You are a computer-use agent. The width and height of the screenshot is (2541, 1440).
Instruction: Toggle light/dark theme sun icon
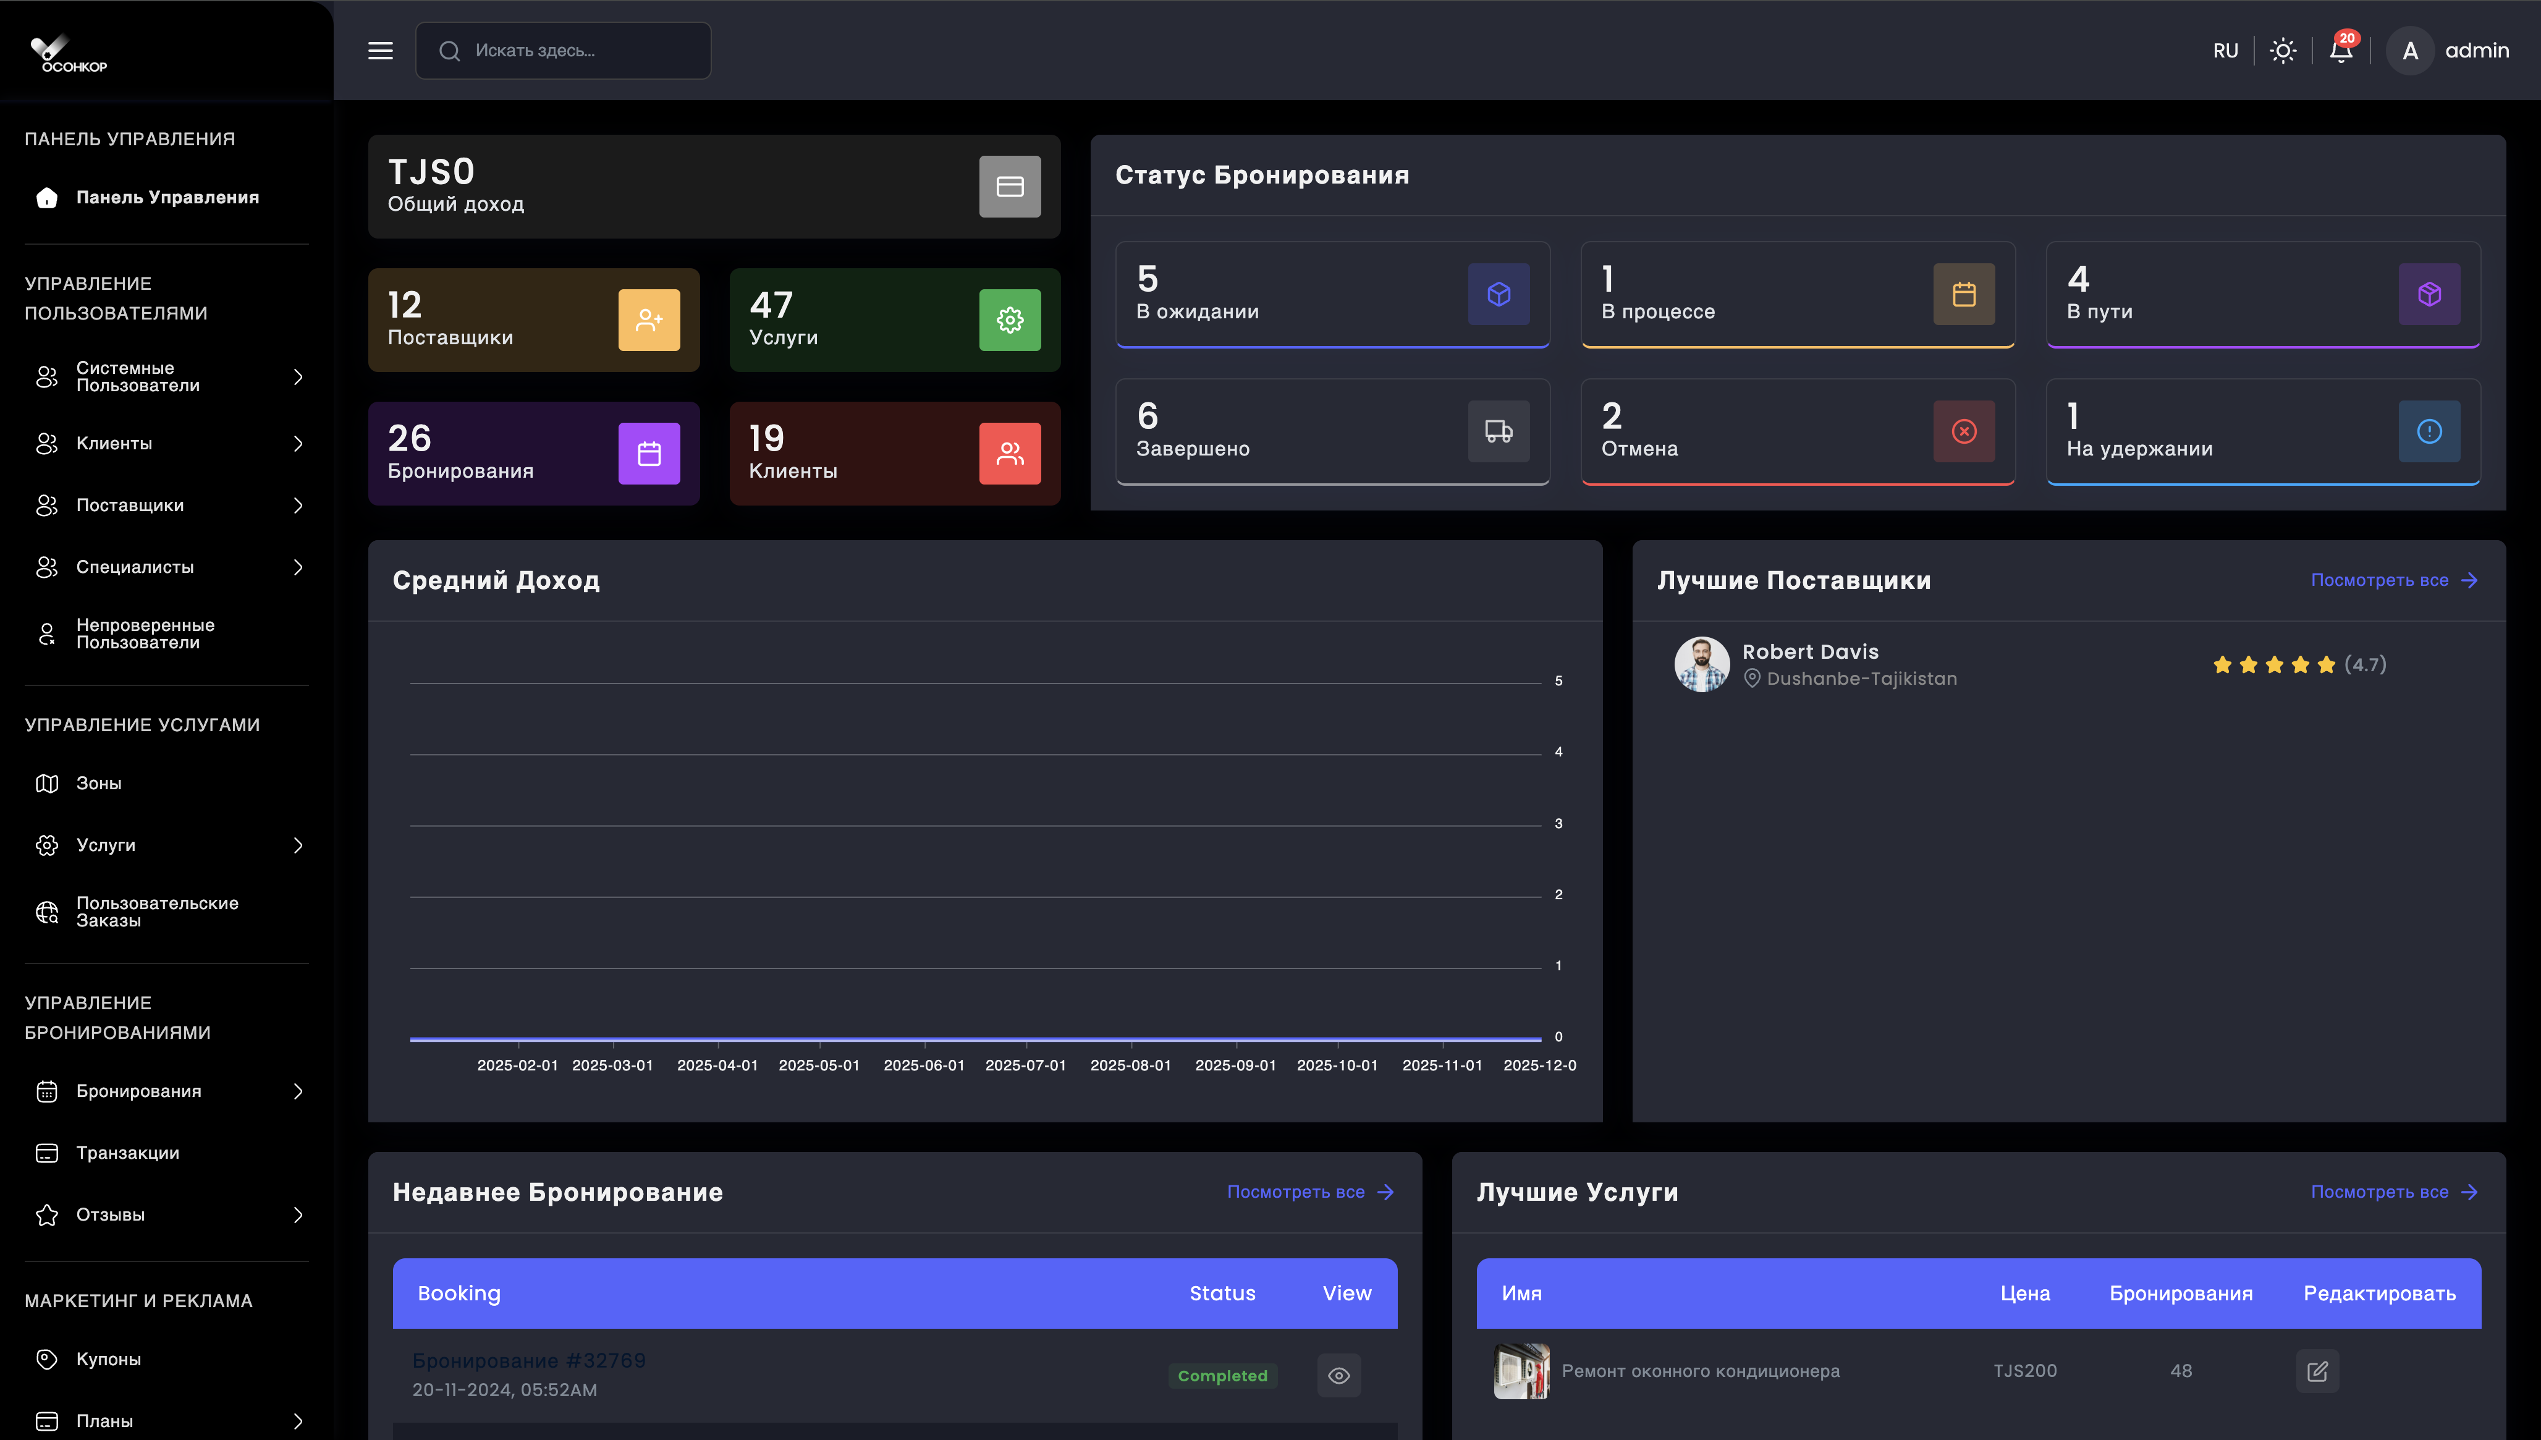click(2282, 51)
